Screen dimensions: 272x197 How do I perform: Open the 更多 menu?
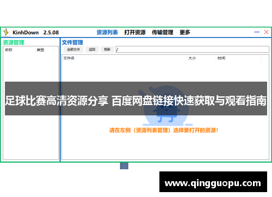[x=185, y=32]
